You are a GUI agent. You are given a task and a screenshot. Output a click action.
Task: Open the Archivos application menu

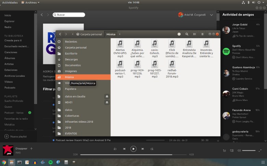tap(30, 2)
